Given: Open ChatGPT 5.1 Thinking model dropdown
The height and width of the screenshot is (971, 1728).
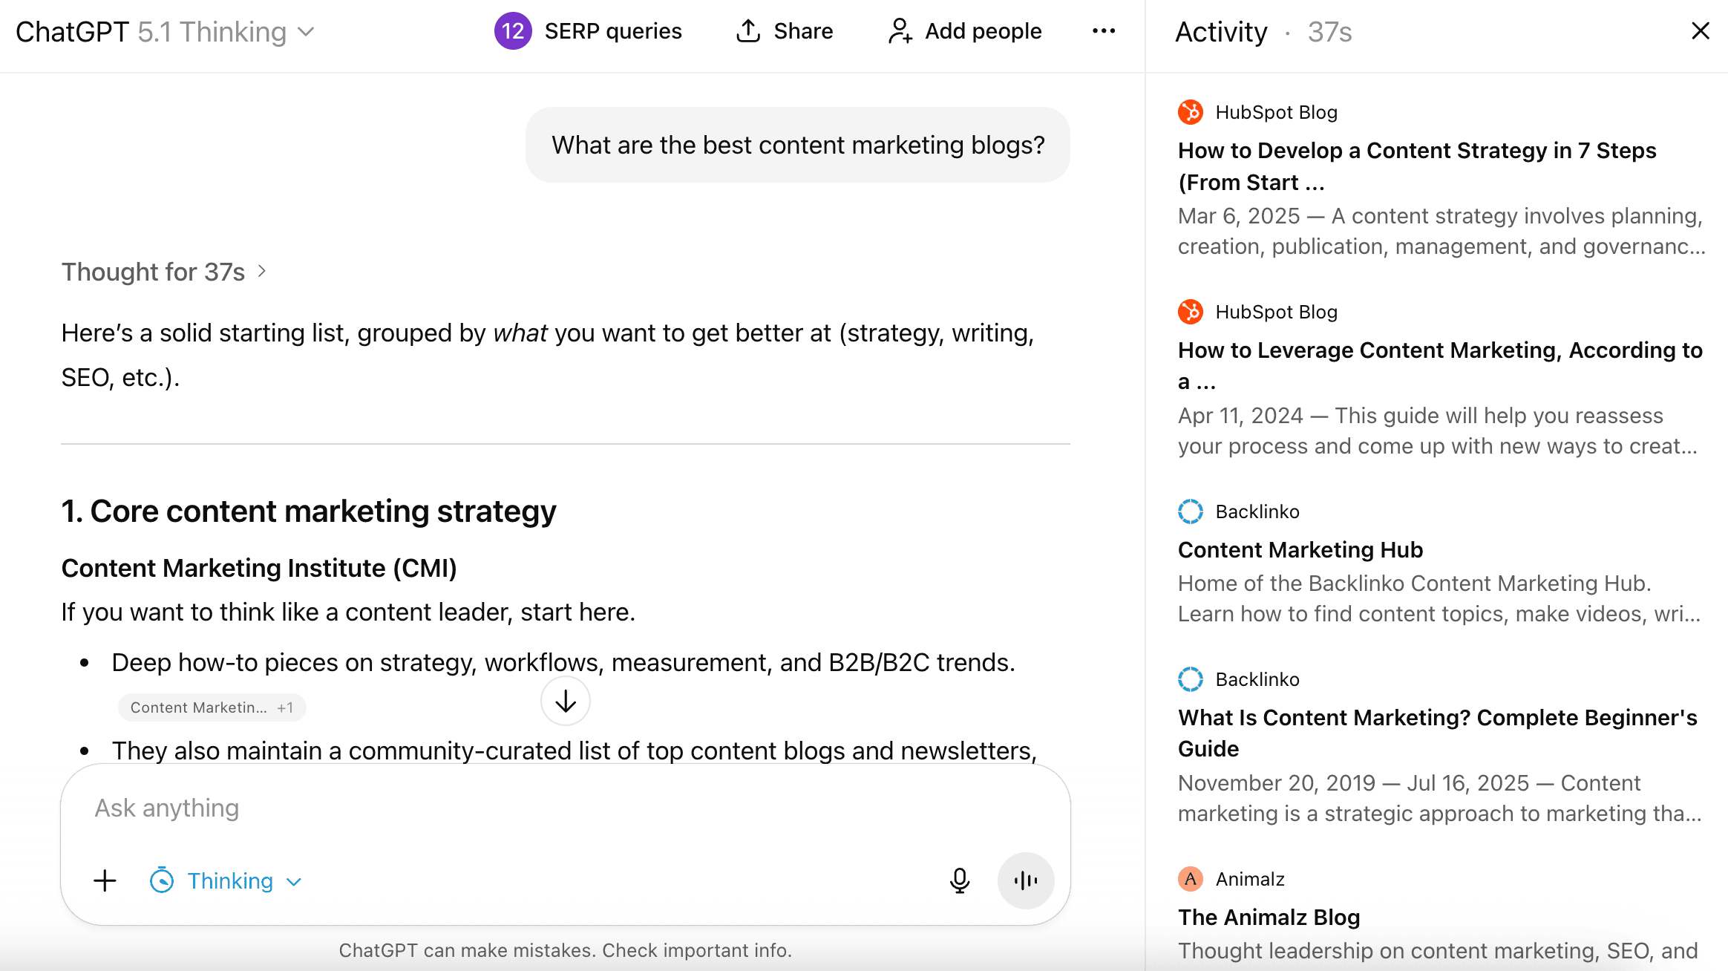Looking at the screenshot, I should (x=166, y=32).
